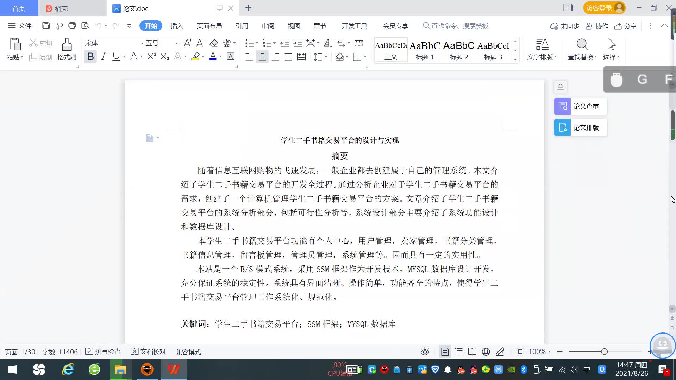Click the Save icon in quick access toolbar

click(x=46, y=26)
